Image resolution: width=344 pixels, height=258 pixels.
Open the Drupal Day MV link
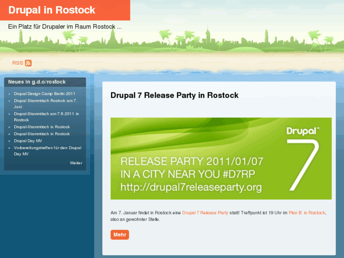tap(28, 141)
